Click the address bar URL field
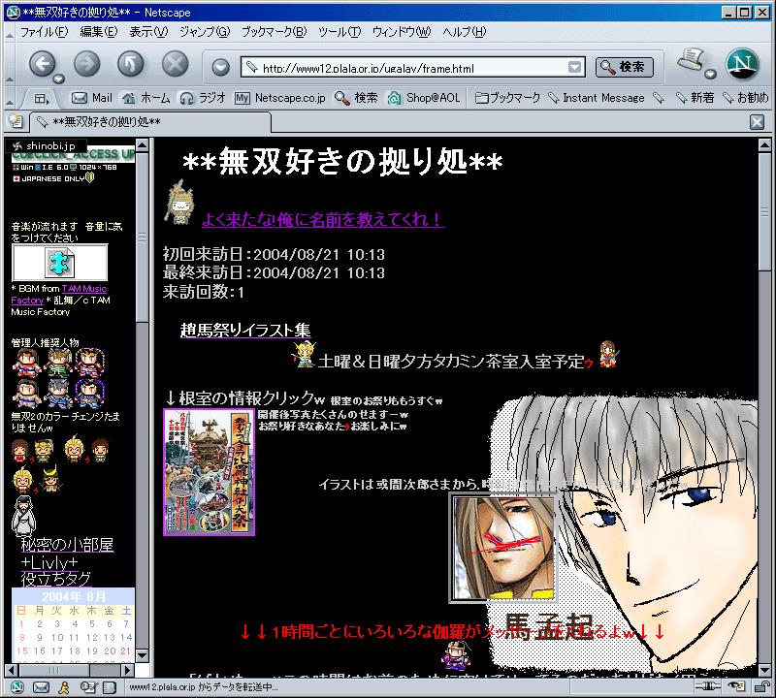The image size is (776, 698). coord(412,67)
